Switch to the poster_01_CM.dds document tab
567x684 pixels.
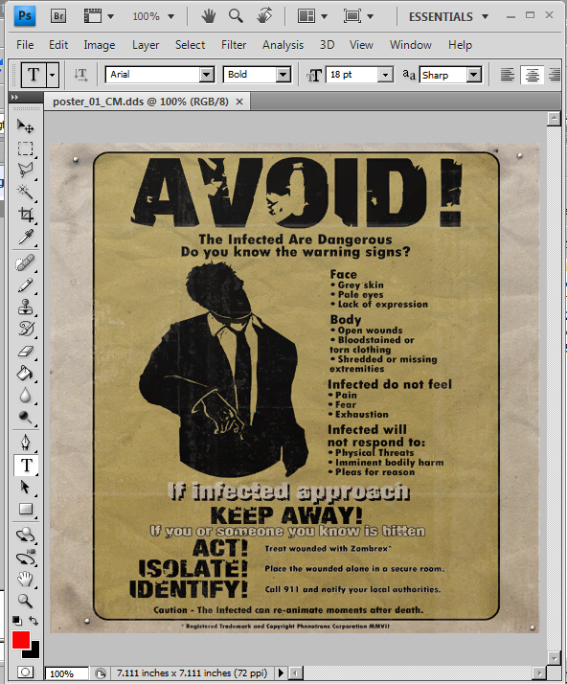point(141,102)
